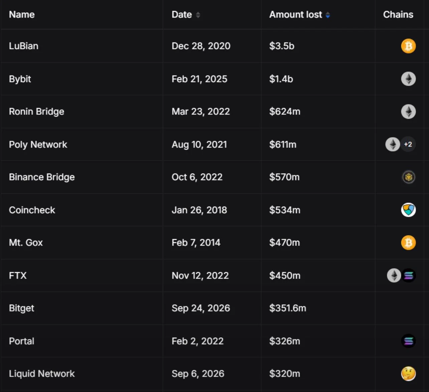Select the date Feb 2, 2022

198,341
